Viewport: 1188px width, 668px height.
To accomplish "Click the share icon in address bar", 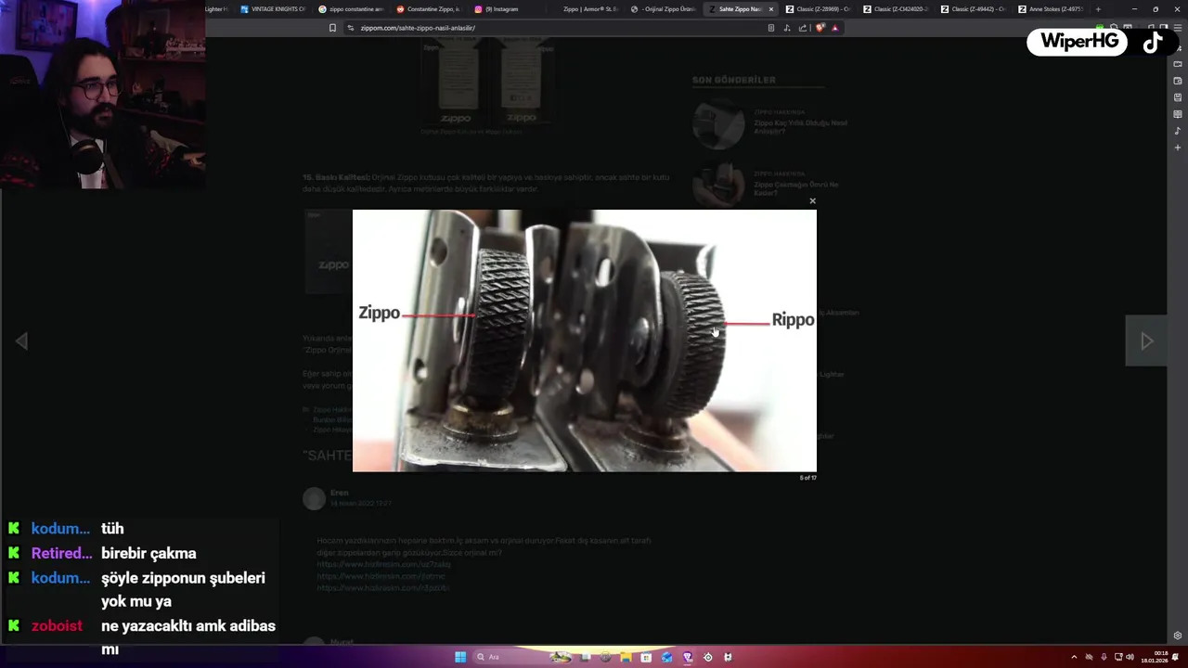I will (x=803, y=28).
